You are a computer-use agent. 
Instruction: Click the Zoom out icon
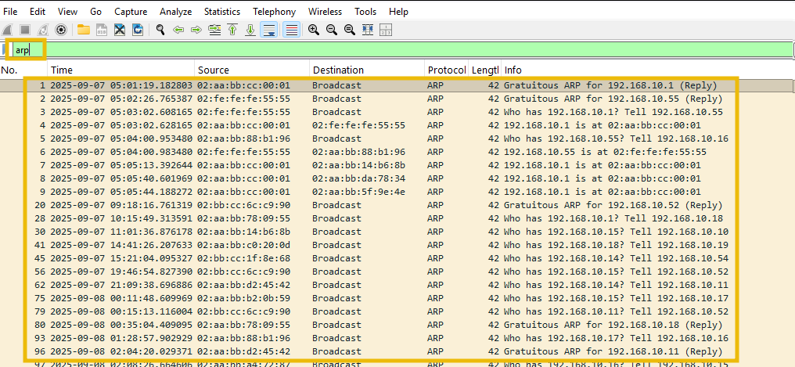[332, 30]
